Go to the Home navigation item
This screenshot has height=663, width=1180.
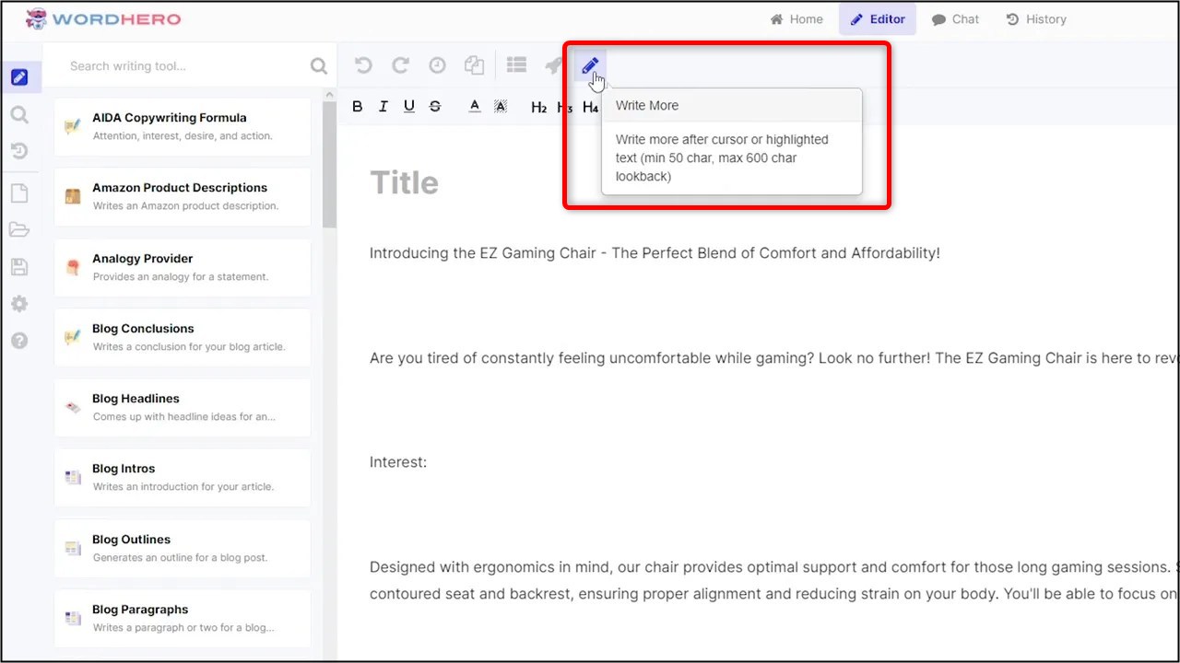pos(796,18)
